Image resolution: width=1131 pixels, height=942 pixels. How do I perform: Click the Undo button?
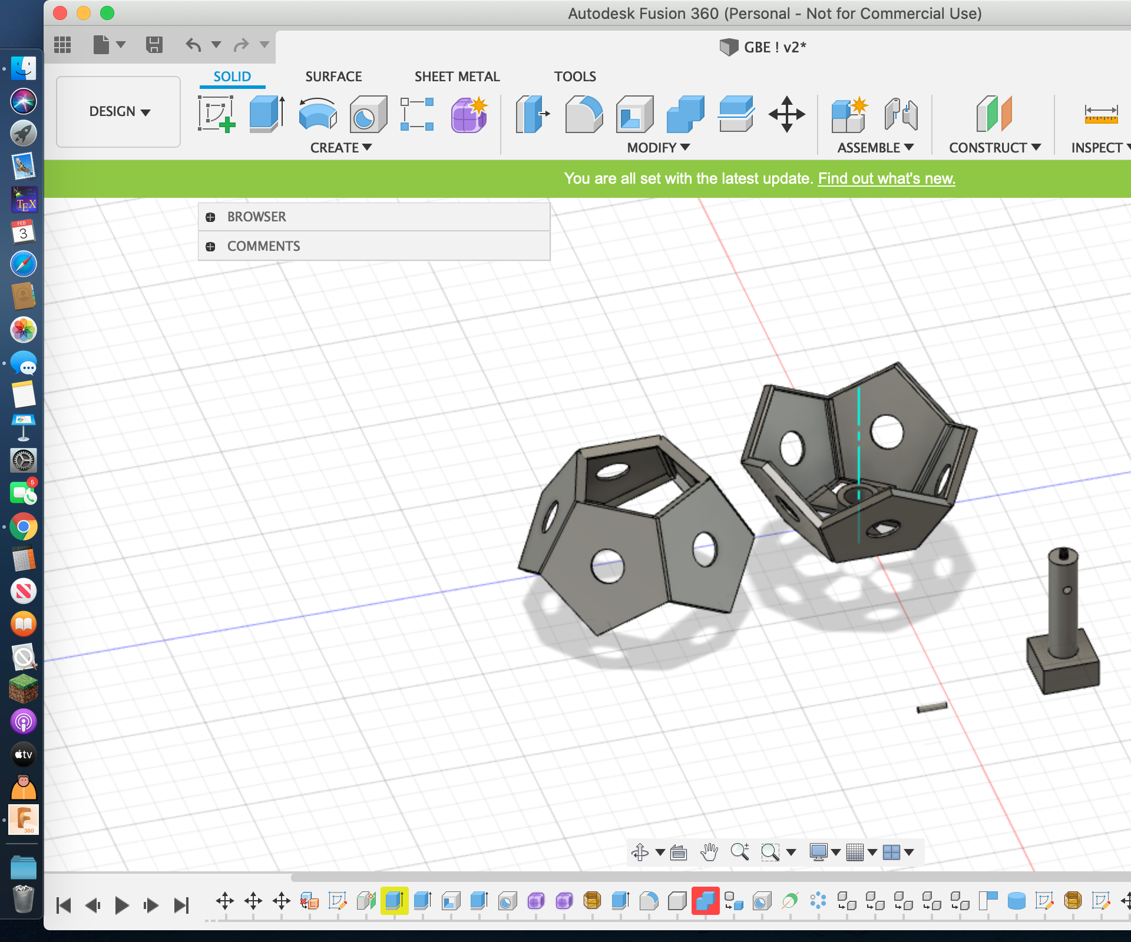click(194, 44)
